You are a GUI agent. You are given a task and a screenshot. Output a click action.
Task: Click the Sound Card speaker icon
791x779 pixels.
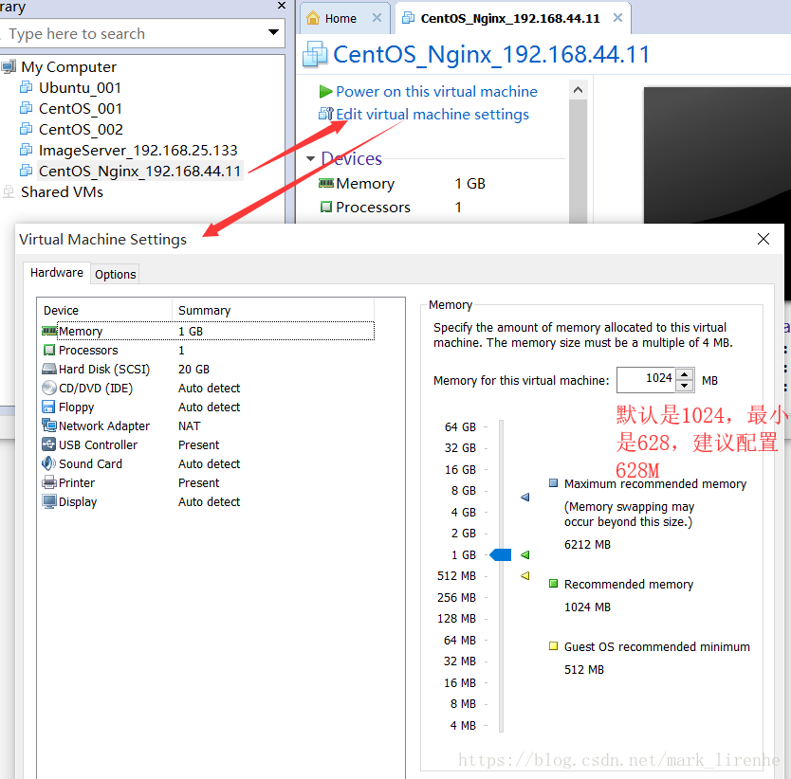click(49, 463)
